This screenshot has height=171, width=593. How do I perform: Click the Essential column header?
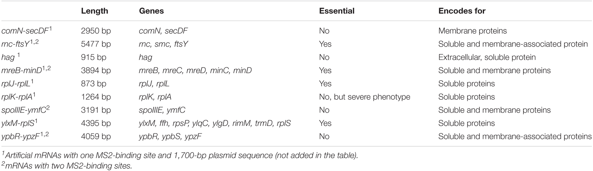point(337,11)
